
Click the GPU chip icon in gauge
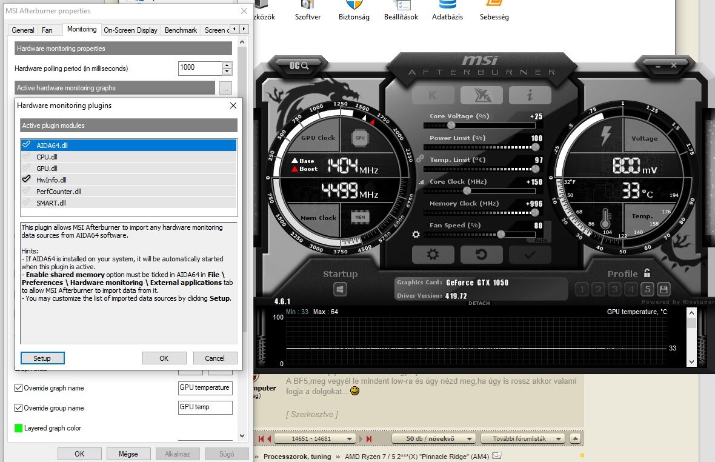coord(360,138)
